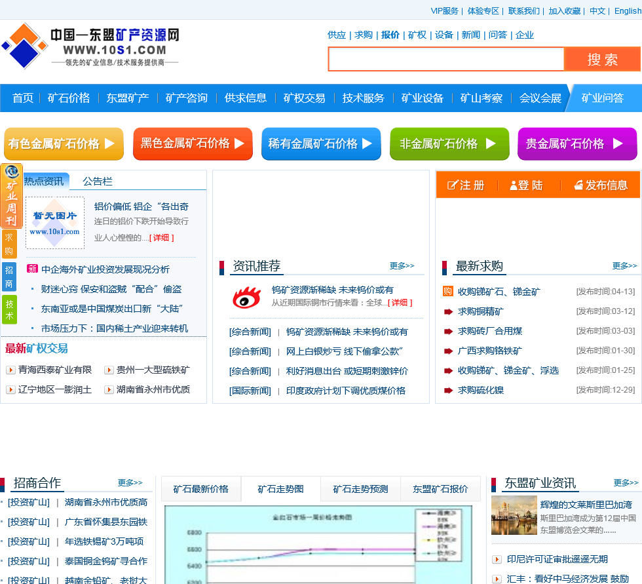Open 黑色金属矿石价格 button
The image size is (642, 584).
[x=193, y=144]
